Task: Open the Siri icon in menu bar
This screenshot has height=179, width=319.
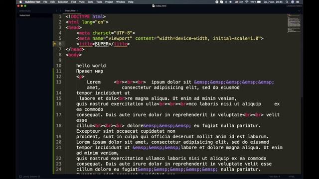Action: pyautogui.click(x=293, y=2)
